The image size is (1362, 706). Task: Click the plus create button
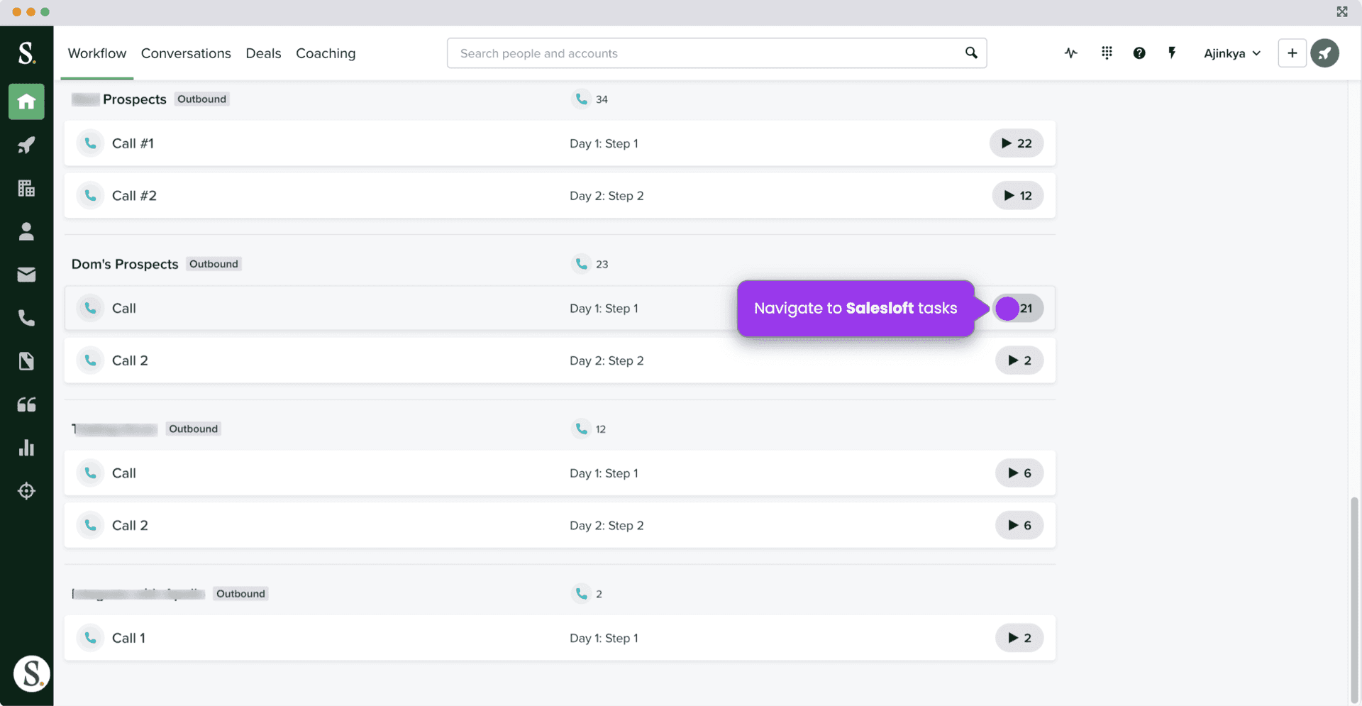click(1292, 53)
